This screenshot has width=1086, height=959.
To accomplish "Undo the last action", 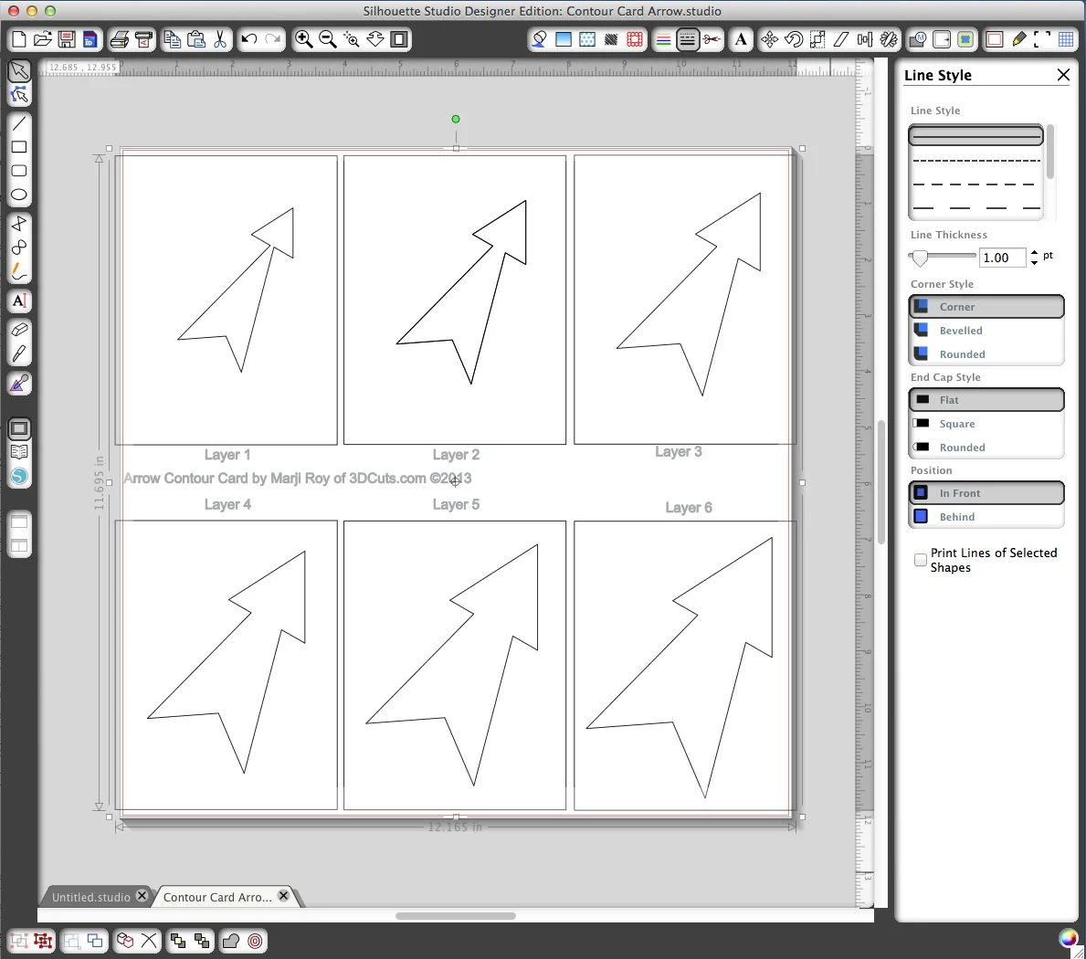I will click(249, 39).
